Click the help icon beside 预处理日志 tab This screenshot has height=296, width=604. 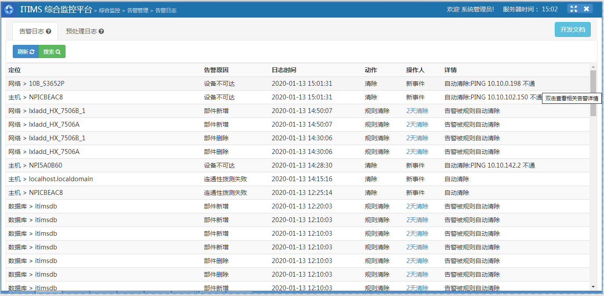point(102,32)
